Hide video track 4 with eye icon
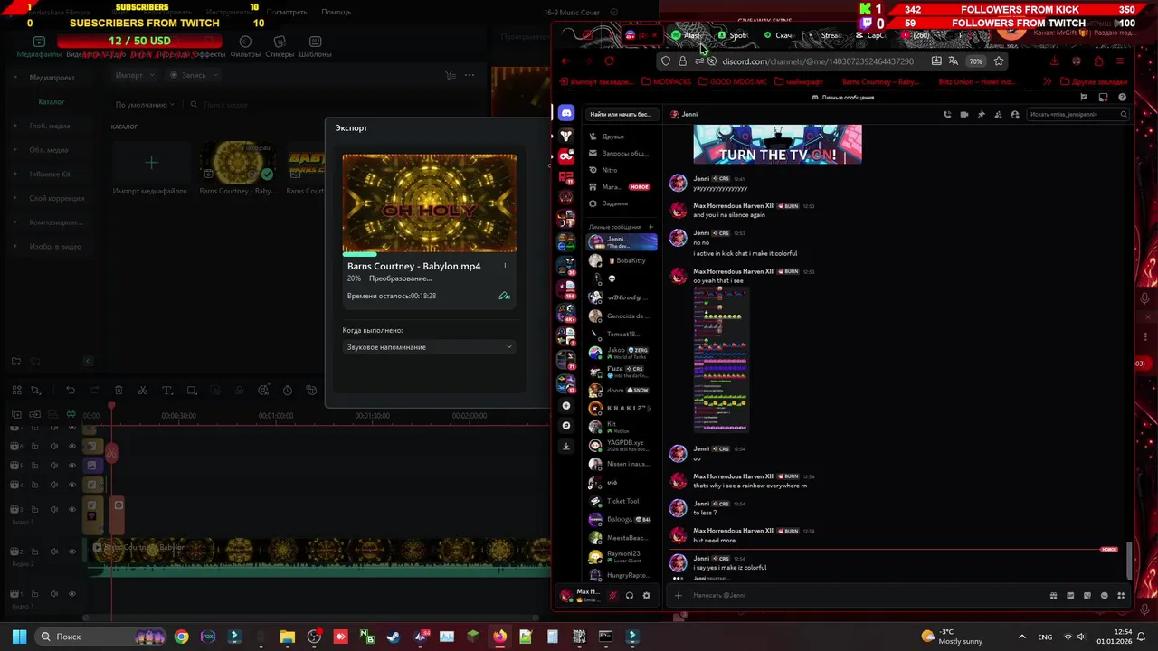Image resolution: width=1158 pixels, height=651 pixels. click(72, 485)
